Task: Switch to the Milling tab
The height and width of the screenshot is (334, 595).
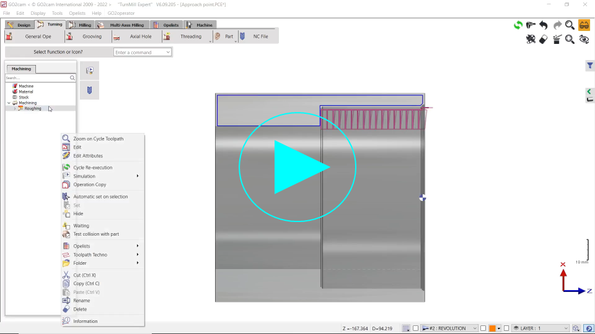Action: pos(79,25)
